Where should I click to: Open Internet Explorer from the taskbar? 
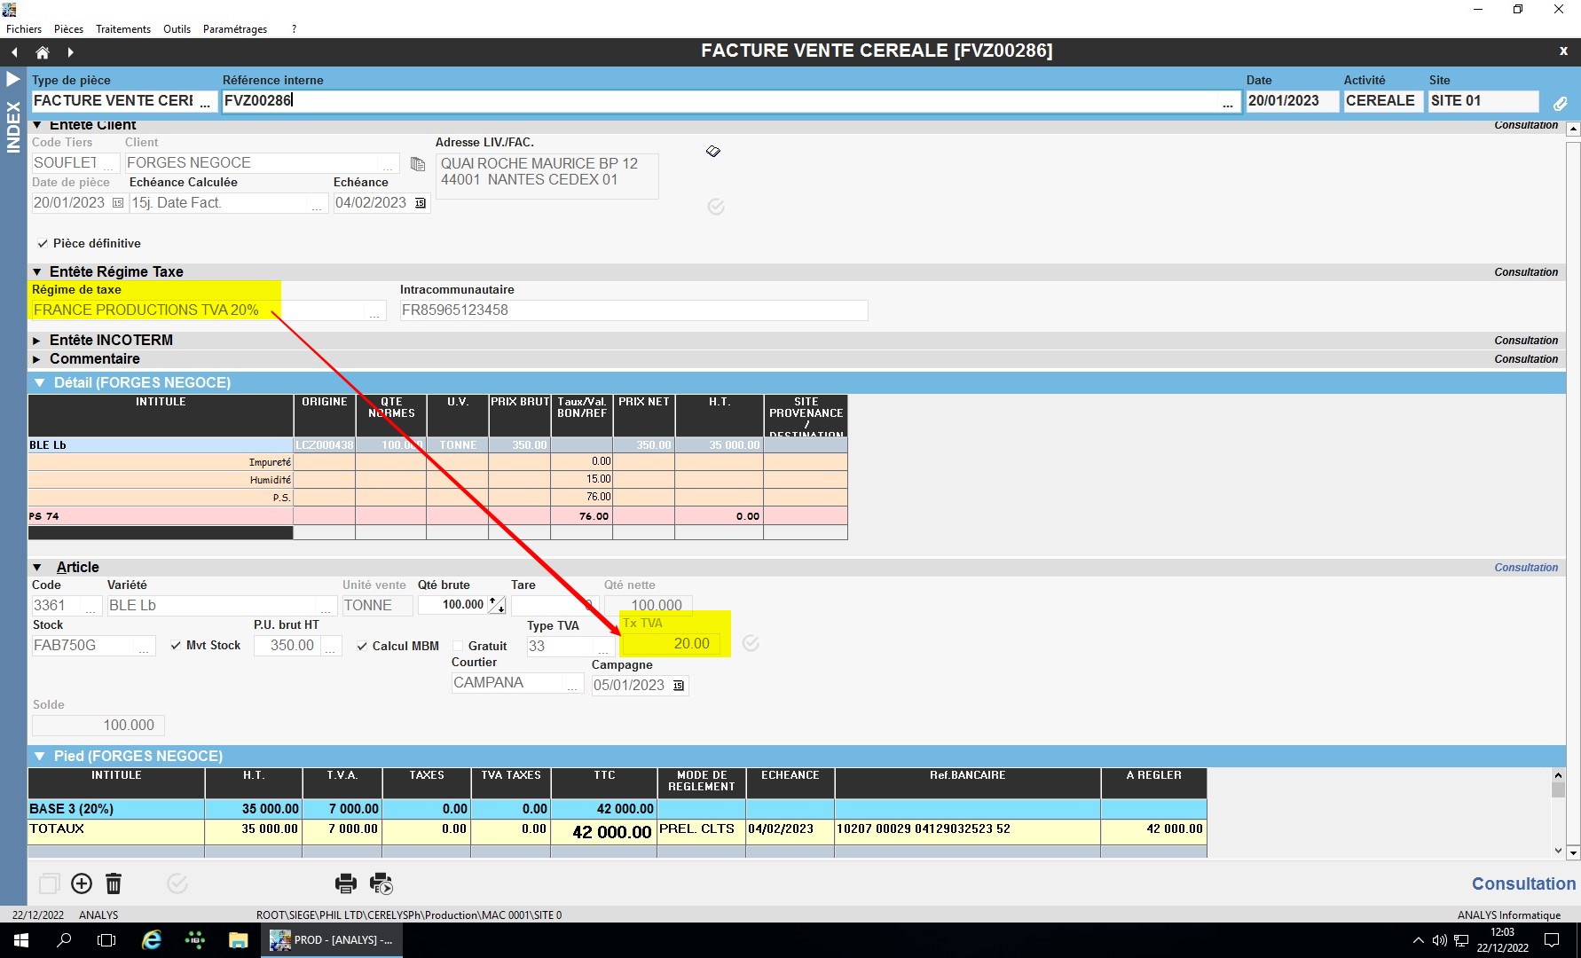[152, 940]
